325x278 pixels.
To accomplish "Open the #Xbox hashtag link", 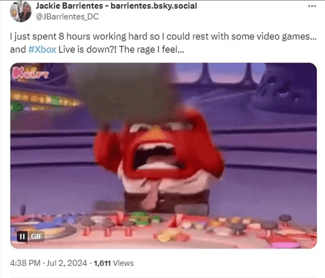I will pyautogui.click(x=42, y=50).
